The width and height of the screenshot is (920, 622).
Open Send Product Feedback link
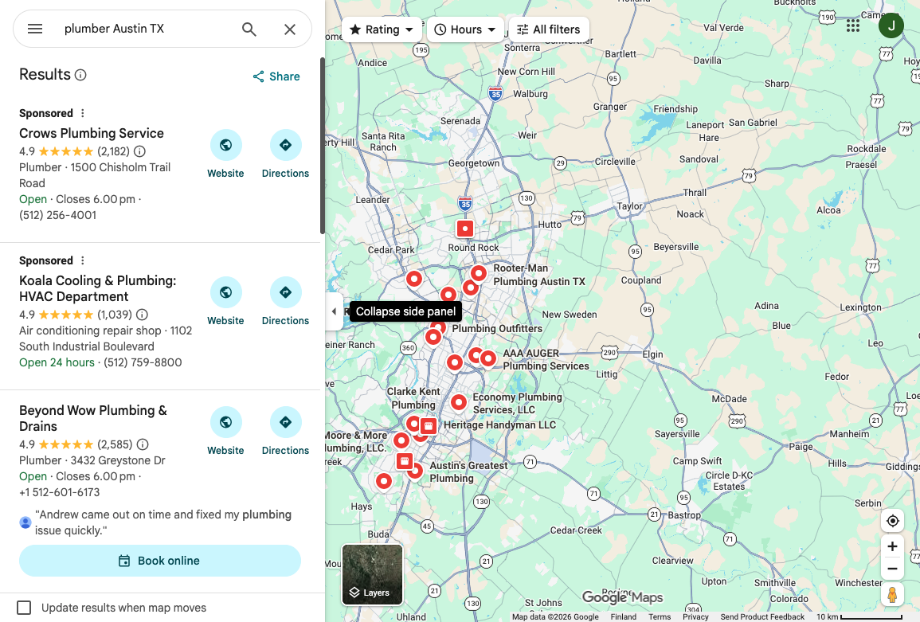pos(762,616)
